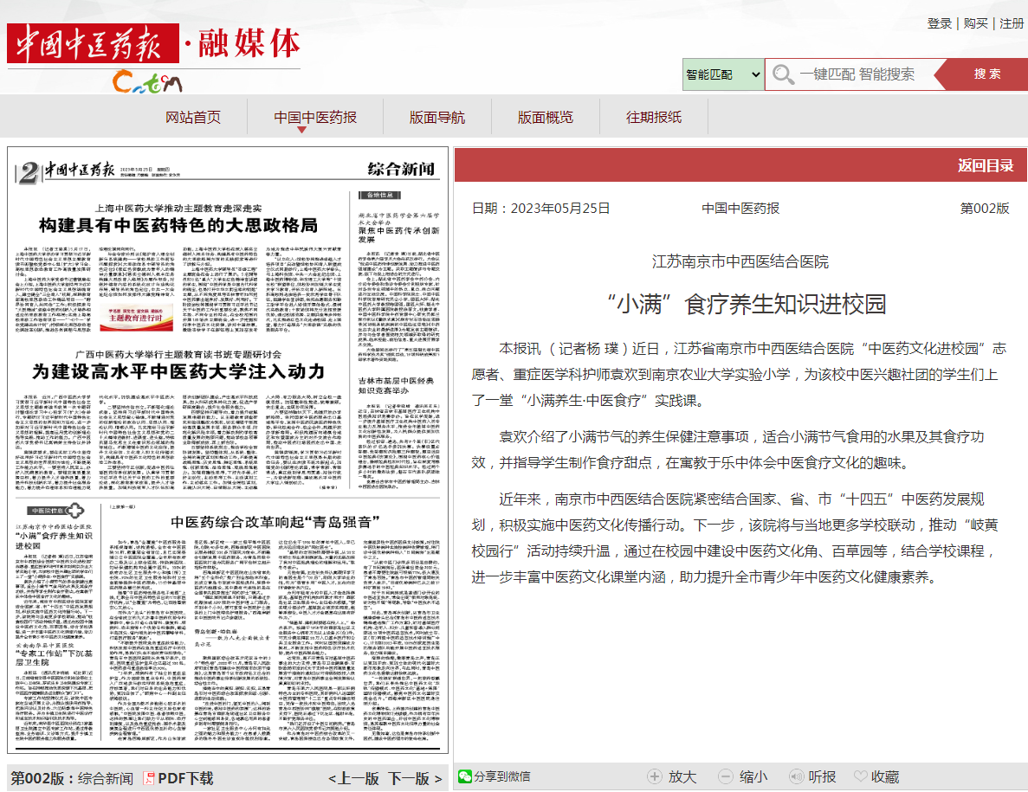Open article 吉林市基层中医经典知识竞赛举办 in preview
Viewport: 1028px width, 792px height.
click(x=395, y=385)
